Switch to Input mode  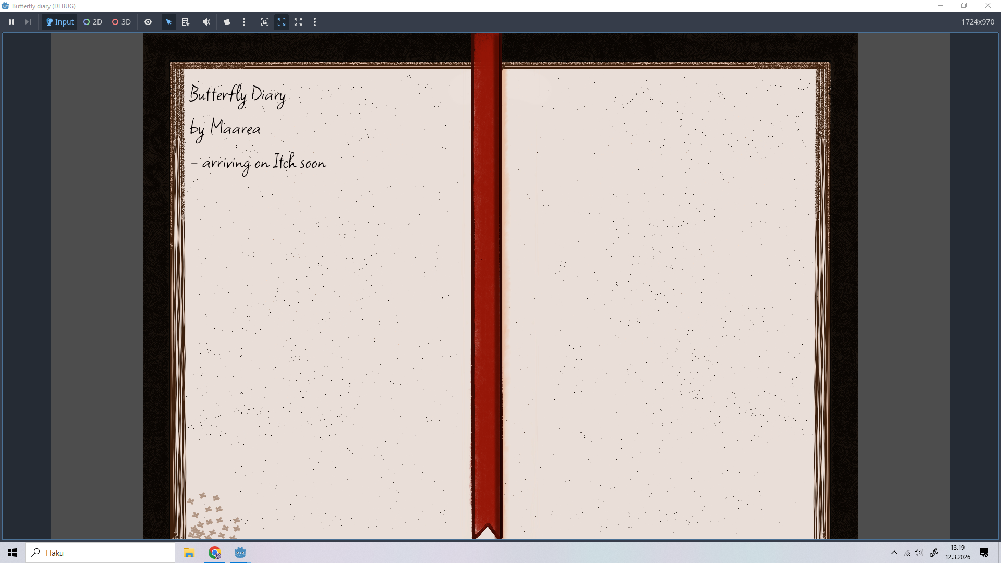pos(60,22)
